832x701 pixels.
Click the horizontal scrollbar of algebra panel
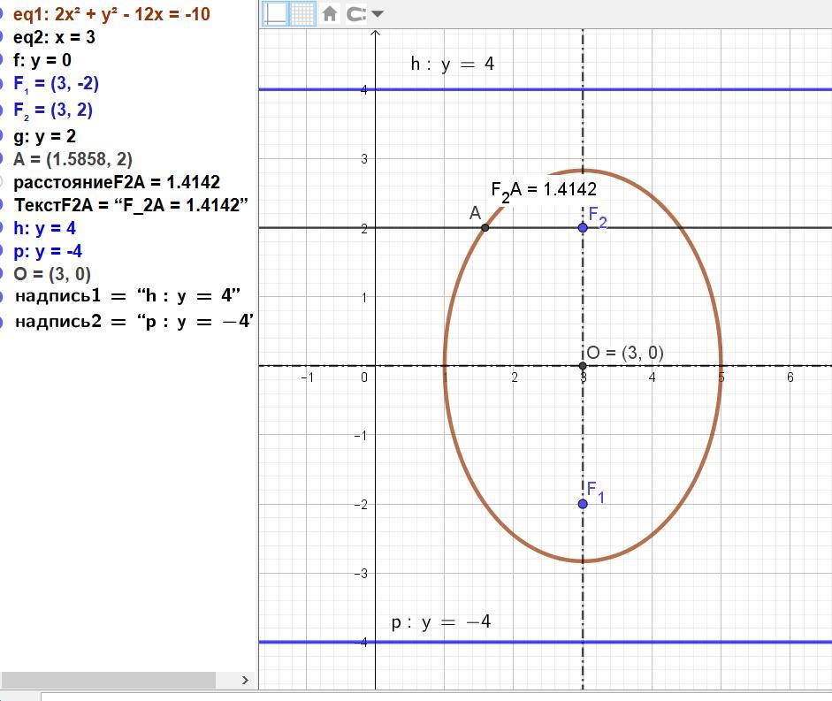pyautogui.click(x=108, y=679)
